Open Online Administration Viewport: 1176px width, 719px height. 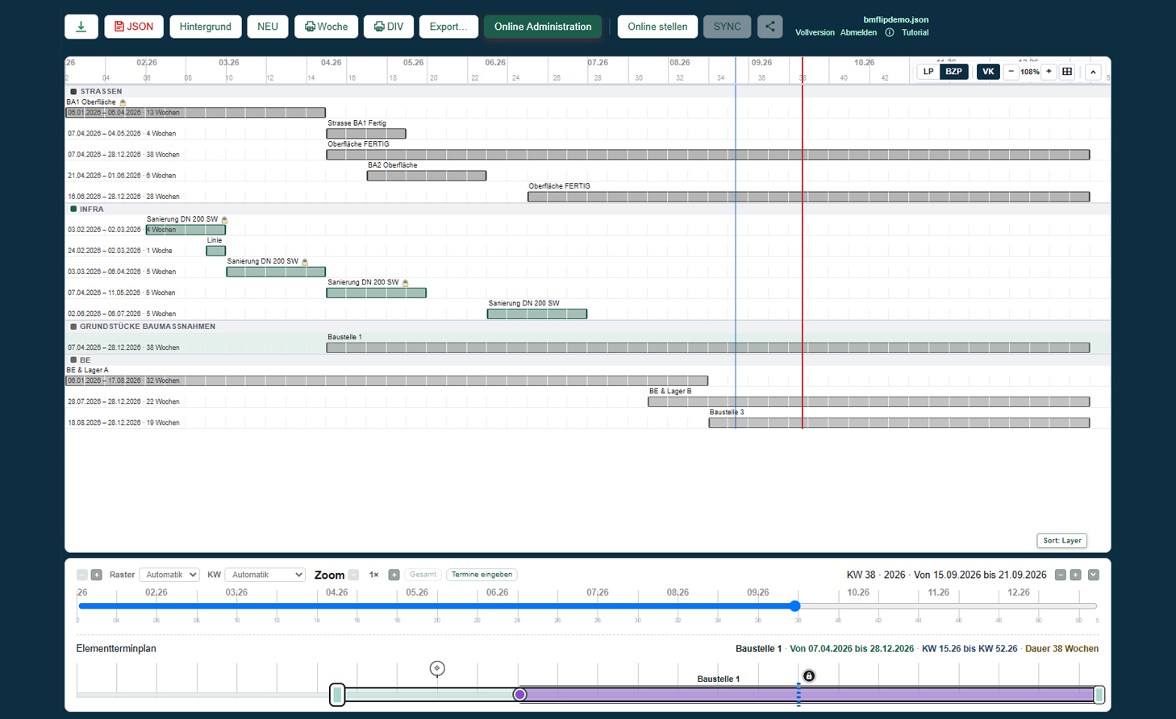(x=543, y=27)
